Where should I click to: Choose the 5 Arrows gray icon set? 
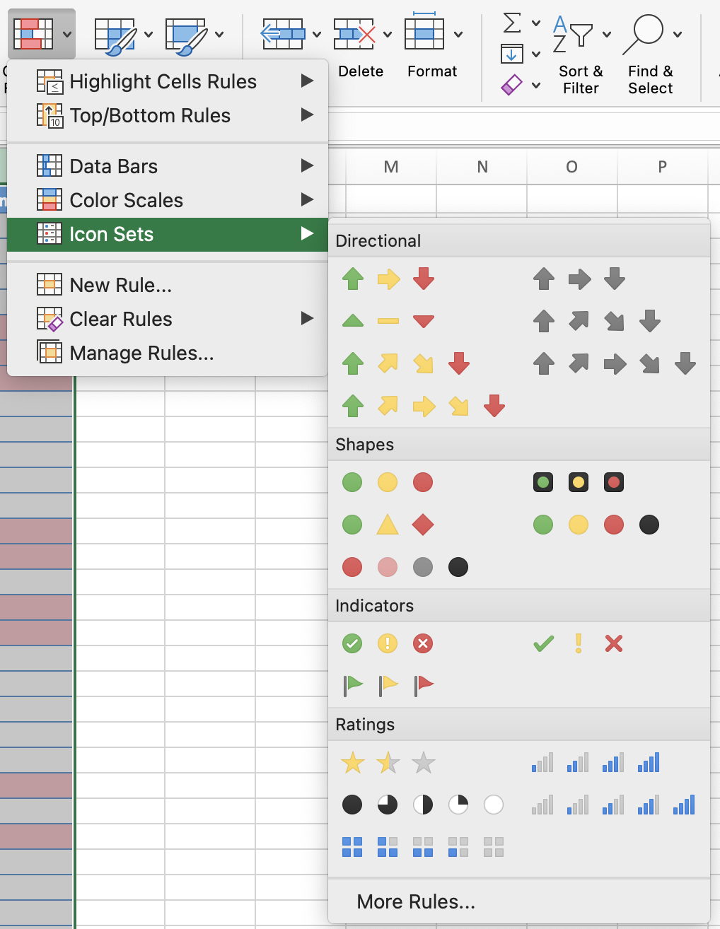[614, 364]
